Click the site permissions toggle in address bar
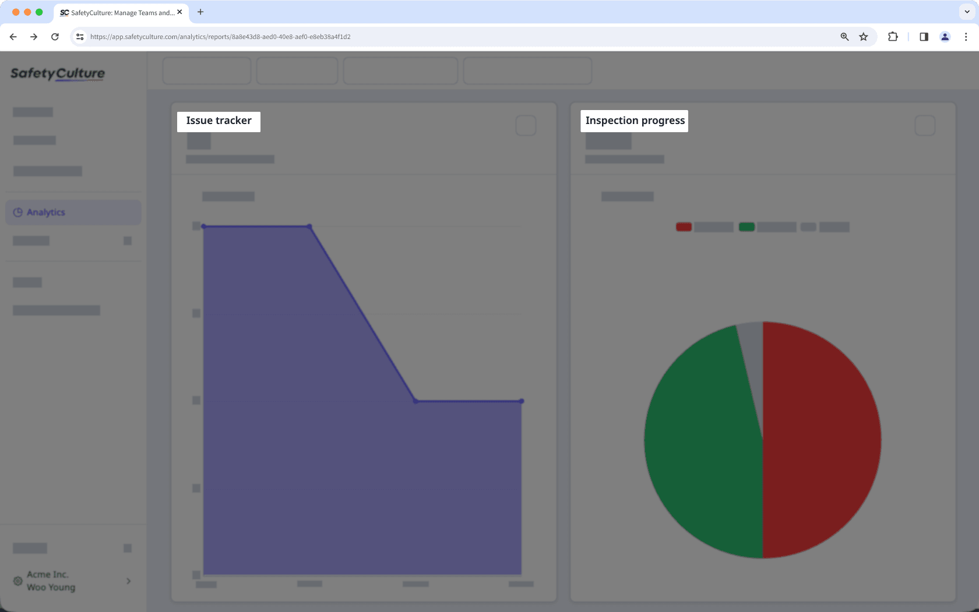The height and width of the screenshot is (612, 979). click(79, 36)
